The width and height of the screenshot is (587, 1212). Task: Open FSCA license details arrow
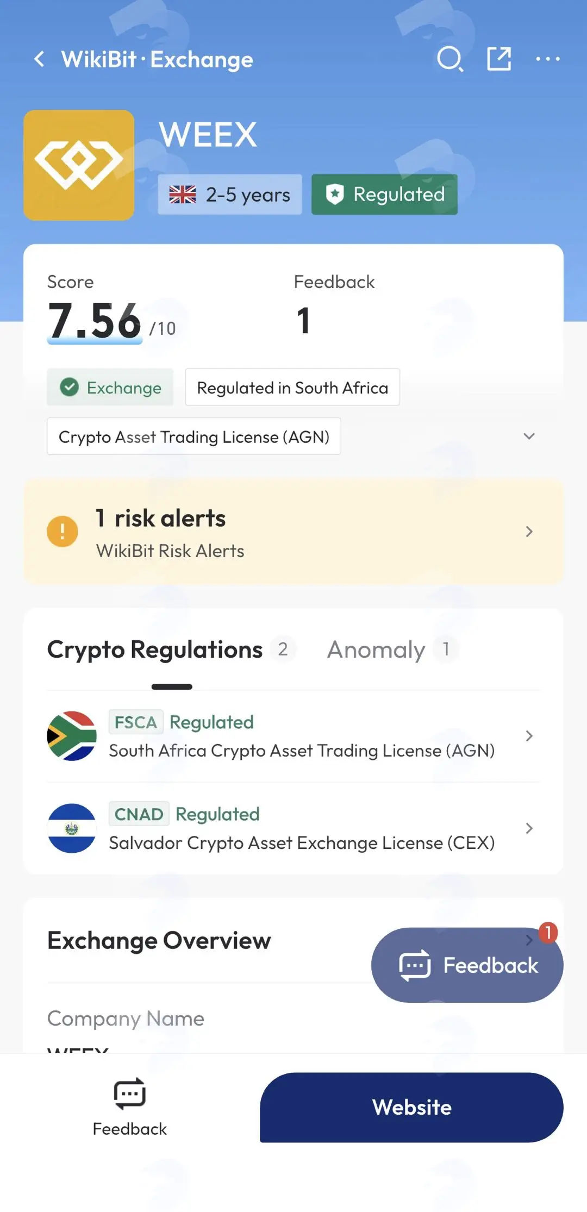529,736
